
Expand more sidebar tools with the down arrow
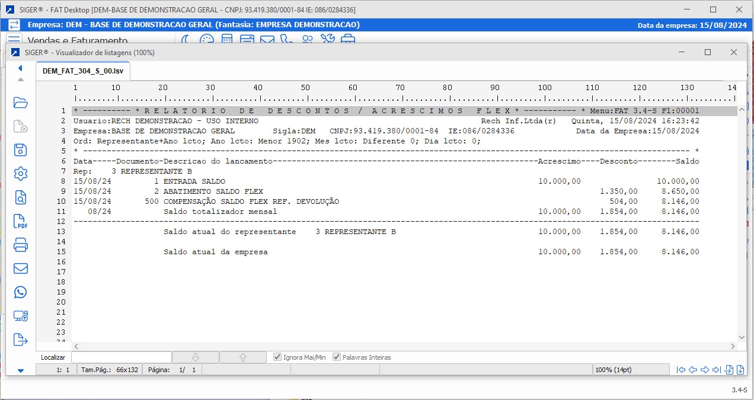click(x=21, y=371)
